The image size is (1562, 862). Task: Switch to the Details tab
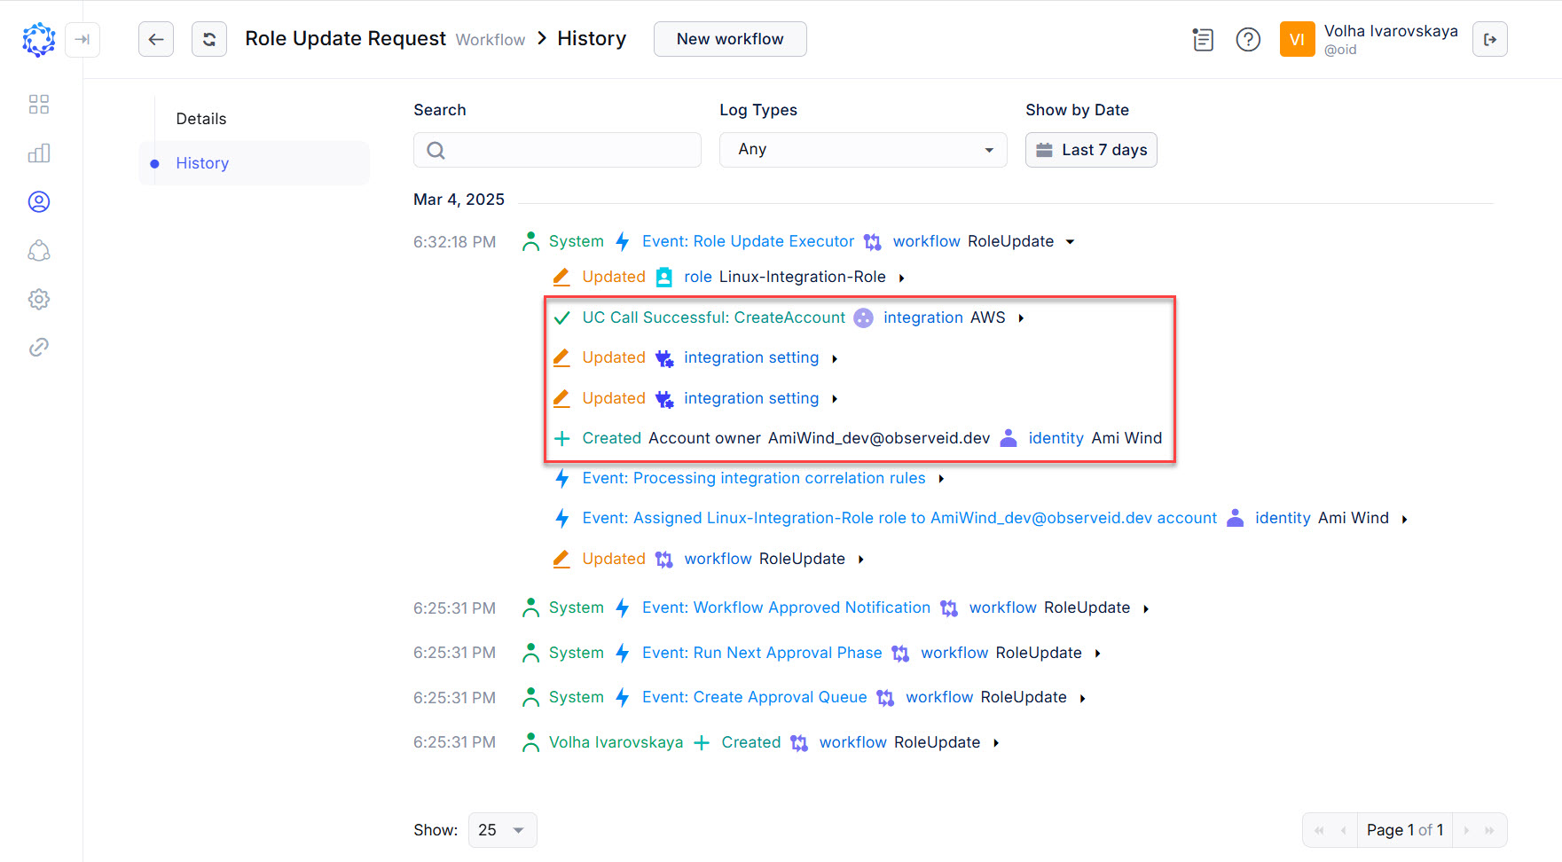(x=201, y=119)
